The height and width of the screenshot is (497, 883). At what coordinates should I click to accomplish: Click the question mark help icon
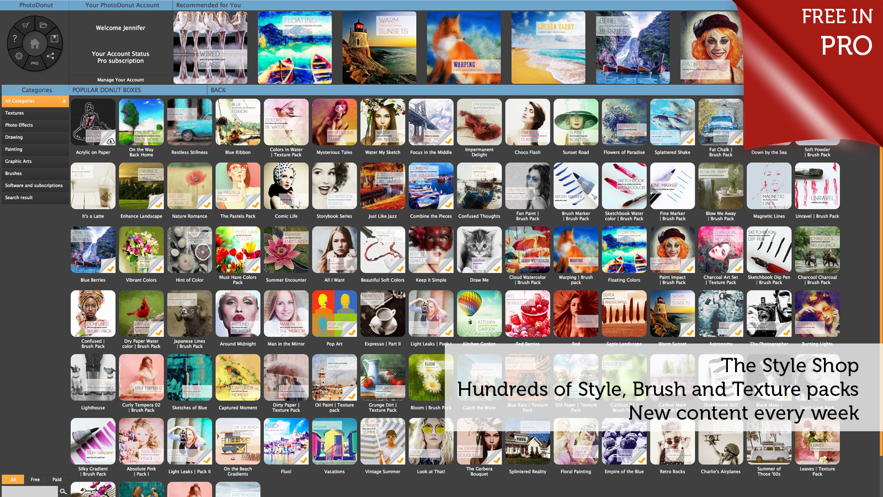click(x=15, y=39)
